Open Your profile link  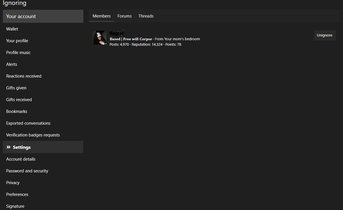pyautogui.click(x=43, y=41)
